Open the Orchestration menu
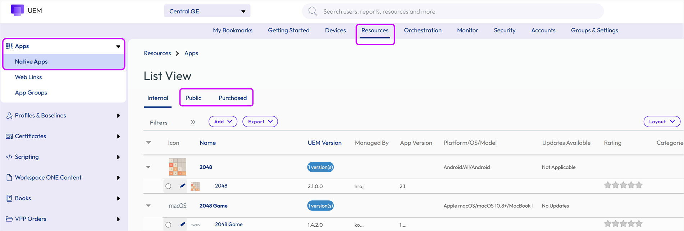The height and width of the screenshot is (231, 684). pos(423,30)
